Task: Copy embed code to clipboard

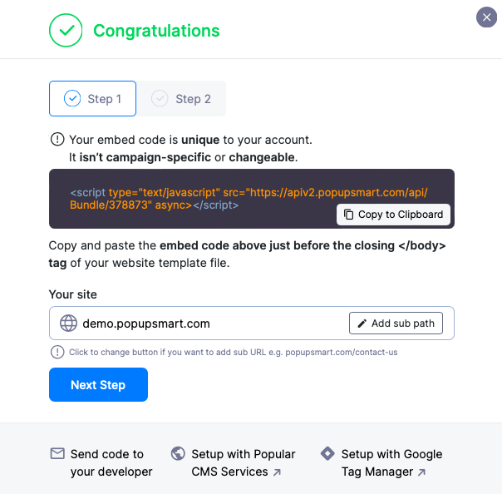Action: click(393, 215)
